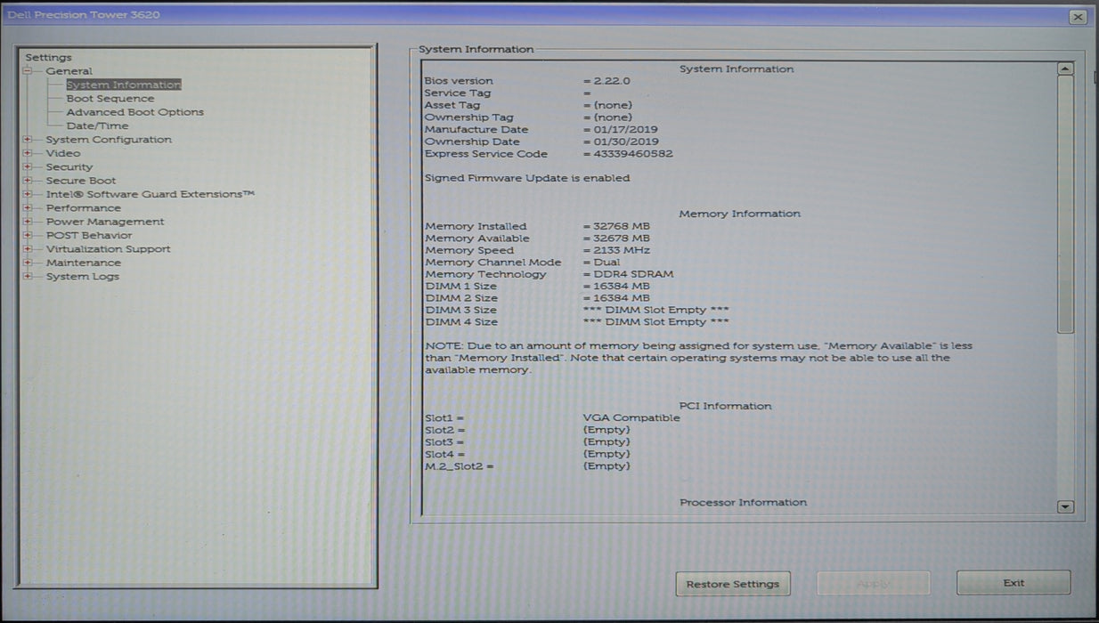The height and width of the screenshot is (623, 1099).
Task: Expand the POST Behavior node
Action: click(28, 236)
